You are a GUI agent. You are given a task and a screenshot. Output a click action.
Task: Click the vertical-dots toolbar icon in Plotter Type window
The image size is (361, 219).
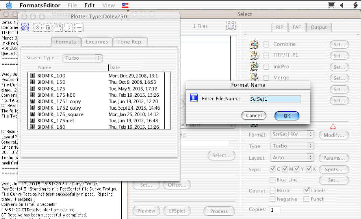point(69,28)
